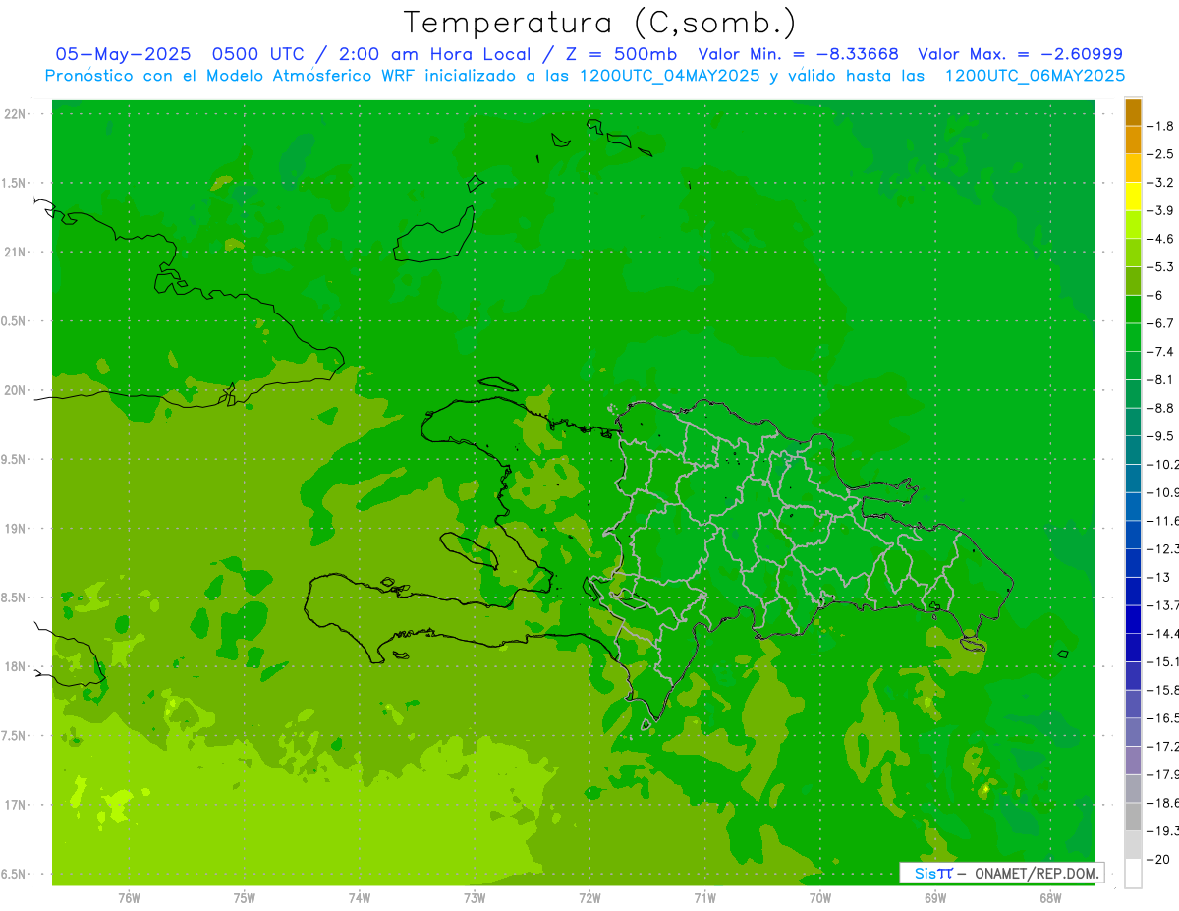The width and height of the screenshot is (1179, 911).
Task: Click the "69W" longitude label
Action: [x=934, y=897]
